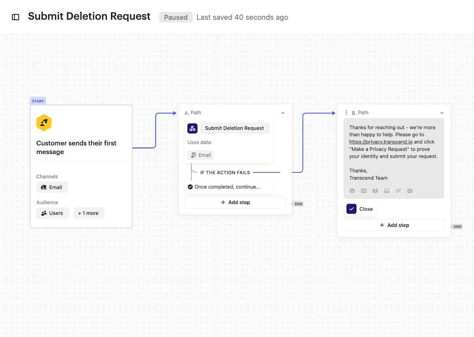Attach a file using the paperclip icon
This screenshot has width=474, height=337.
pos(398,191)
